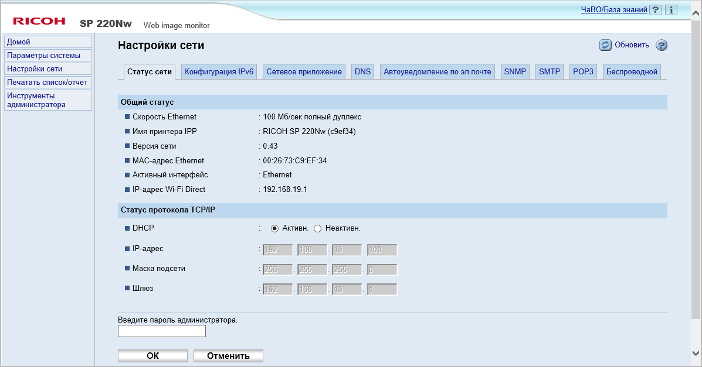
Task: Open the info 'i' icon in header
Action: (x=671, y=10)
